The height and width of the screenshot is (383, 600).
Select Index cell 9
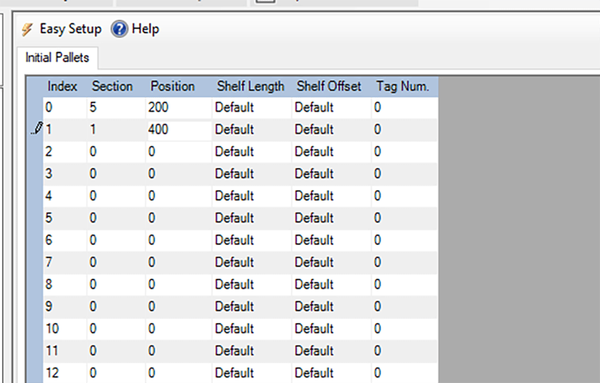65,307
